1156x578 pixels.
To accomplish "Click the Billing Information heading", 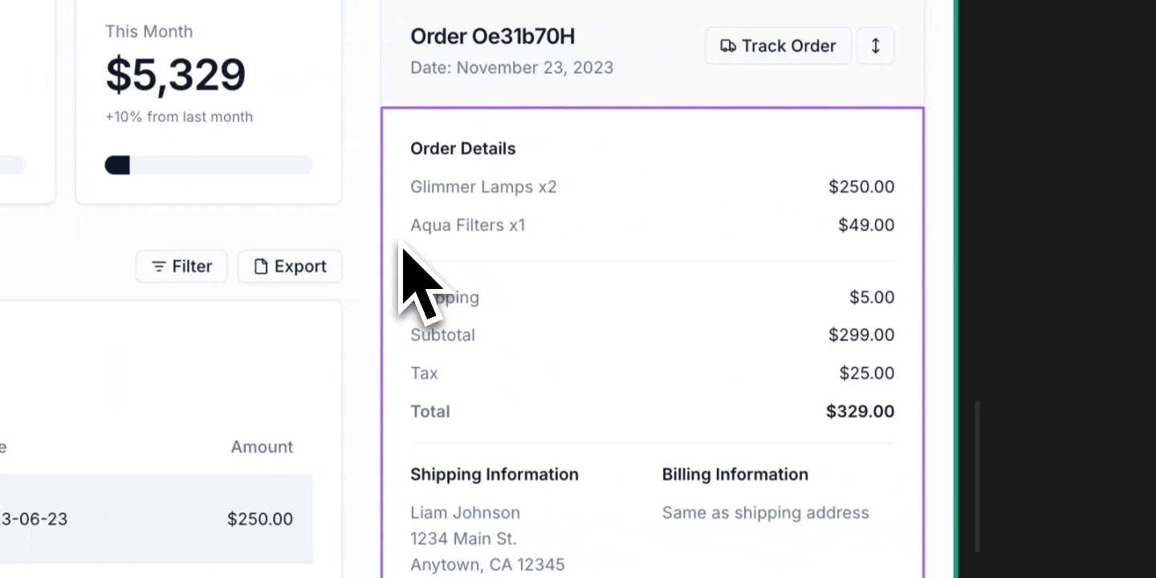I will (x=735, y=474).
